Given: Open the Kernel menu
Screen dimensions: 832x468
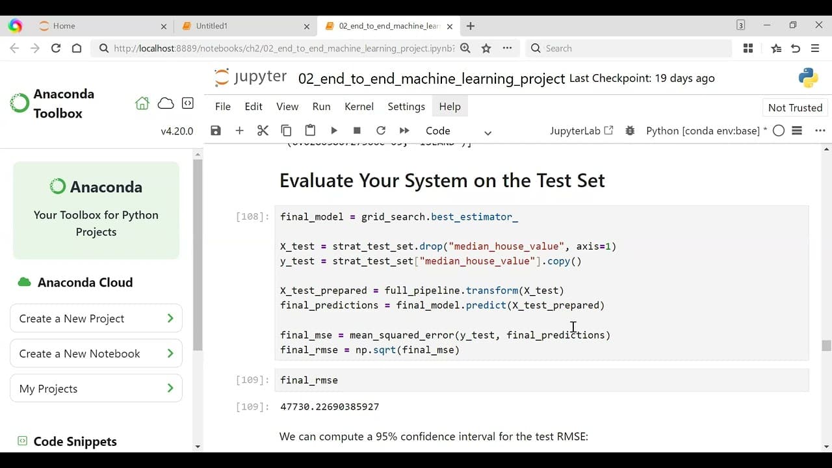Looking at the screenshot, I should (359, 107).
